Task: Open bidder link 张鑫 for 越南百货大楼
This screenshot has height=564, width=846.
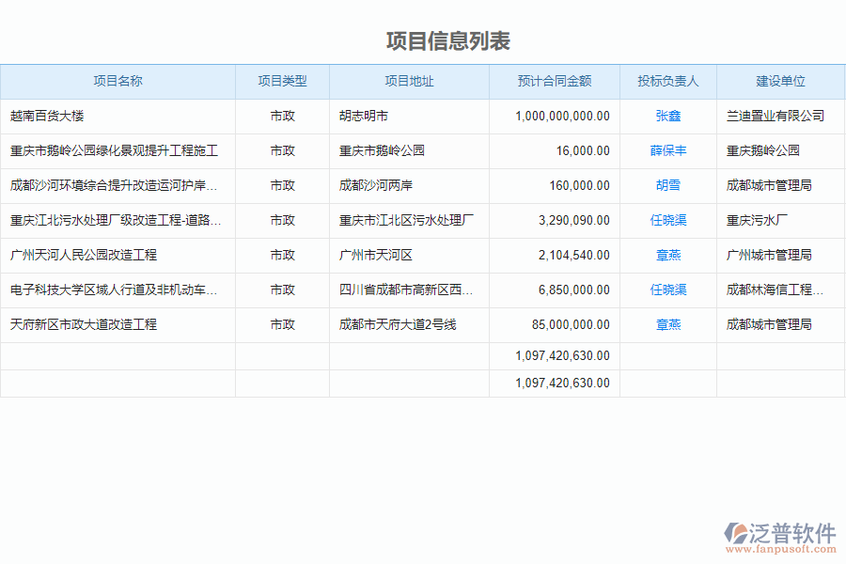Action: tap(668, 116)
